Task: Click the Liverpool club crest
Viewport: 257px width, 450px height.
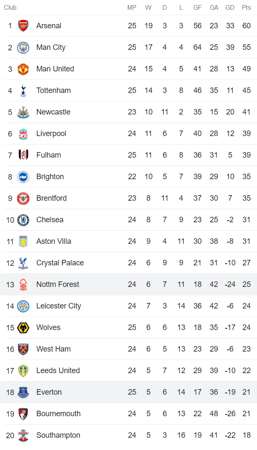Action: pos(23,134)
